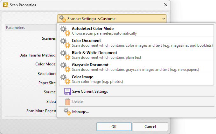Choose the Color Image preset
The width and height of the screenshot is (216, 134).
coord(136,79)
